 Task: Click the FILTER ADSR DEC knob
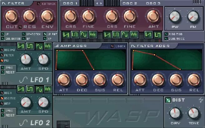point(158,80)
